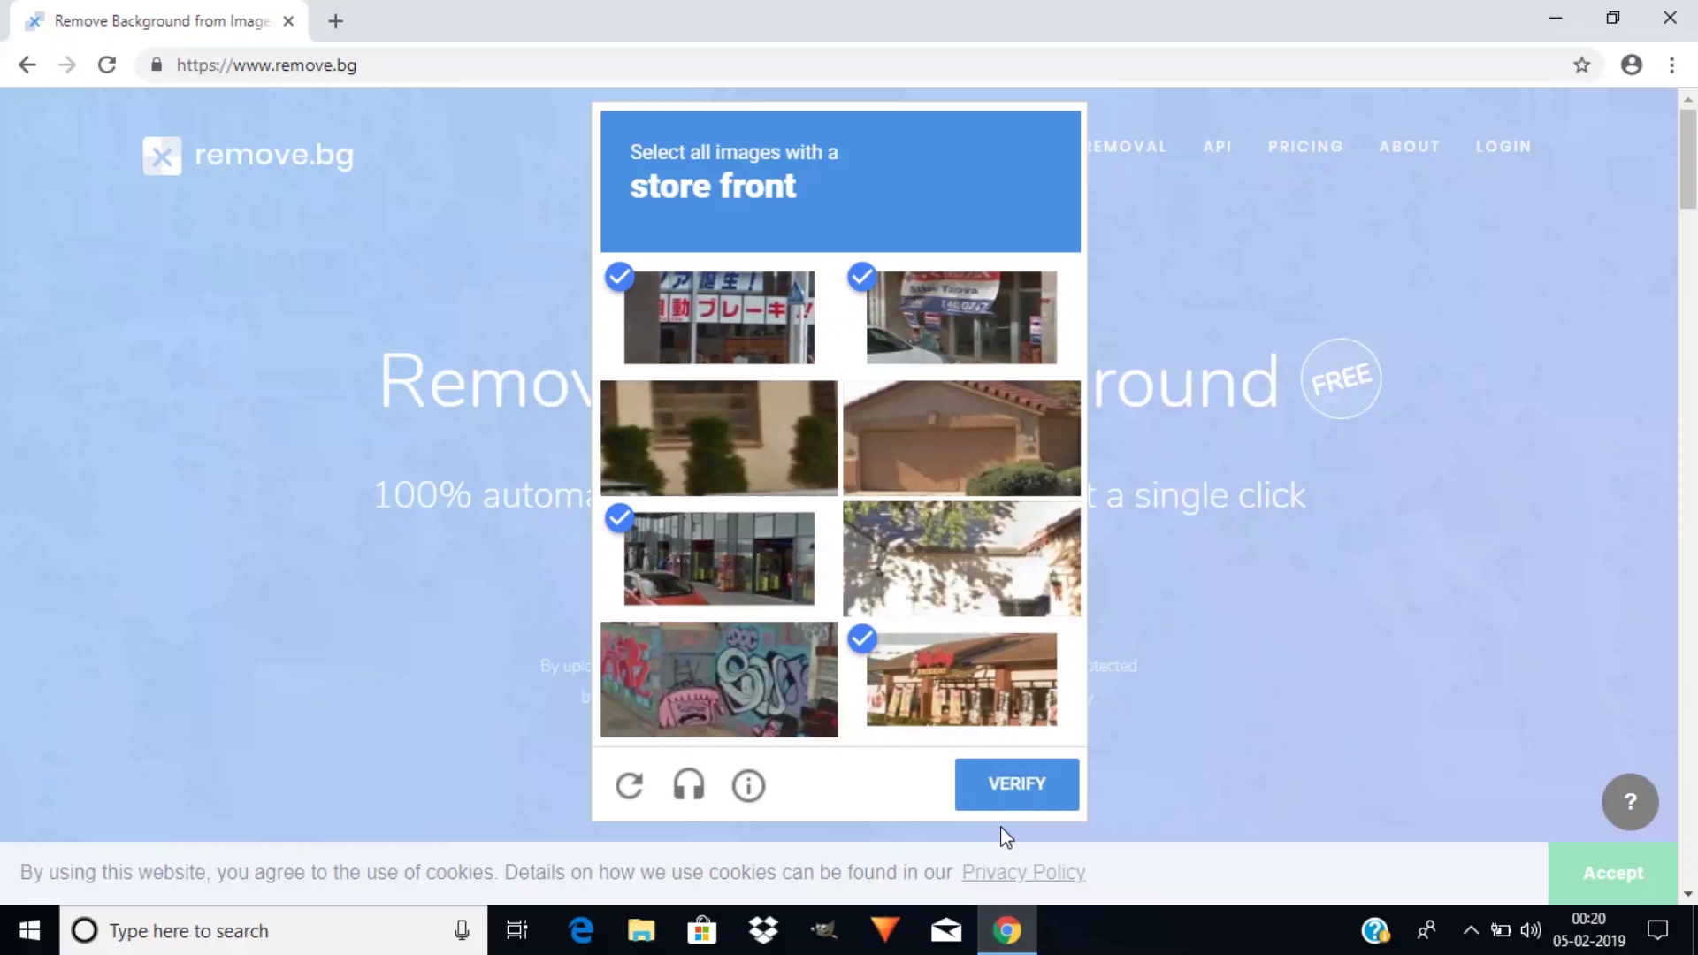Click the browser favorites/bookmark star icon

tap(1582, 65)
